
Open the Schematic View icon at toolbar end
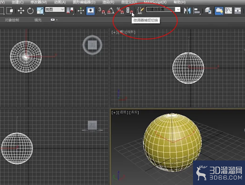click(238, 11)
